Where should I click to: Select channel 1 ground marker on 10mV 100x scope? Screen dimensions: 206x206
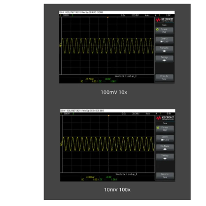click(x=61, y=144)
